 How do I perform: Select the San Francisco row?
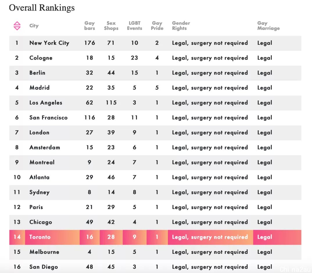[155, 118]
